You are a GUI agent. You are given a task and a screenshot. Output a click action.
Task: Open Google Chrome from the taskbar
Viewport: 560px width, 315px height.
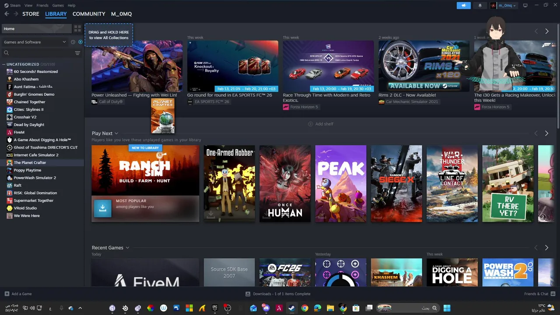(x=304, y=308)
